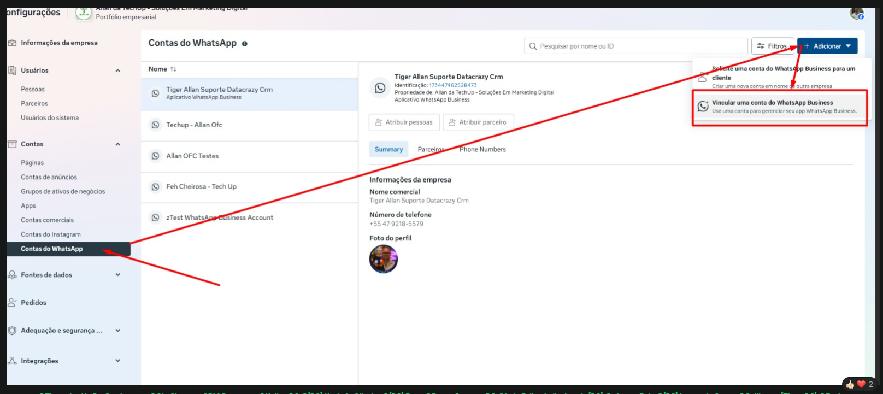
Task: Click the Adequação e segurança shield icon
Action: tap(12, 330)
